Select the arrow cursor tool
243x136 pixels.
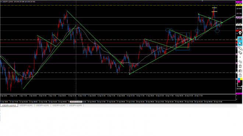(x=240, y=44)
